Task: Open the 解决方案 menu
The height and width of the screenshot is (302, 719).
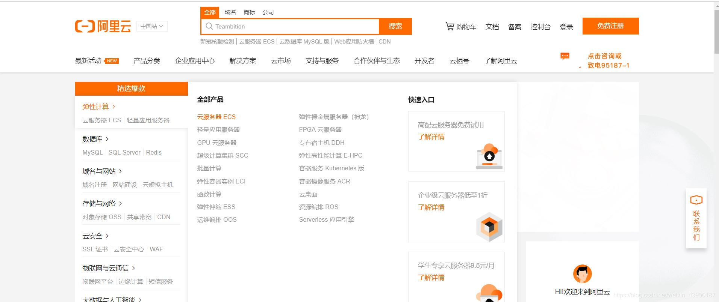Action: coord(243,61)
